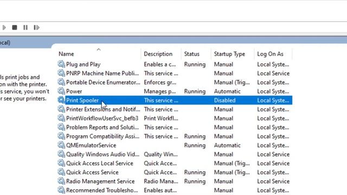The height and width of the screenshot is (195, 347).
Task: Click the PNRP Machine Name gear icon
Action: coord(61,73)
